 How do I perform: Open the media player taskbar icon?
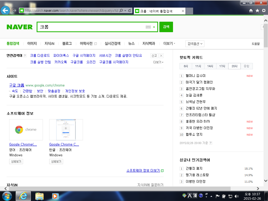(x=55, y=196)
